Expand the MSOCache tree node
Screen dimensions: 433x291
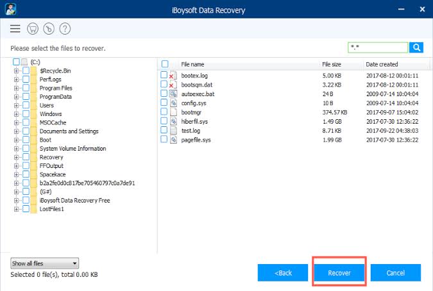point(16,122)
